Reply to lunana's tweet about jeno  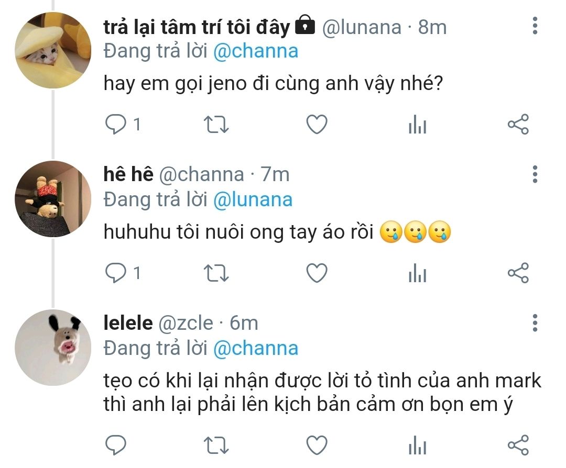[114, 125]
